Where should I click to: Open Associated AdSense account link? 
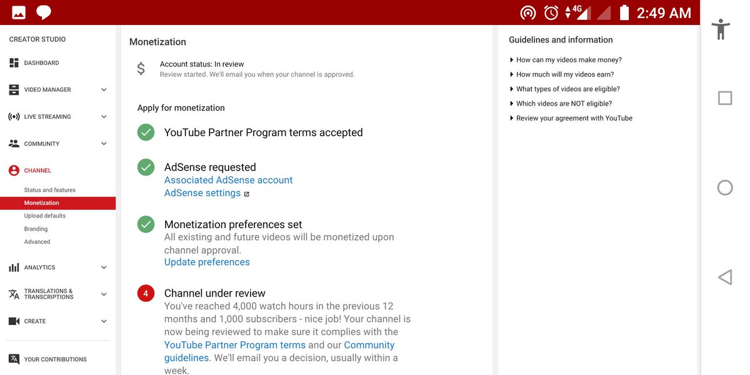coord(228,180)
